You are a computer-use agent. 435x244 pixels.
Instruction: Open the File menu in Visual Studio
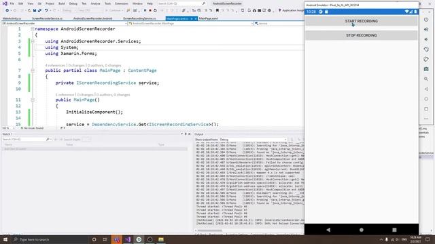coord(12,3)
